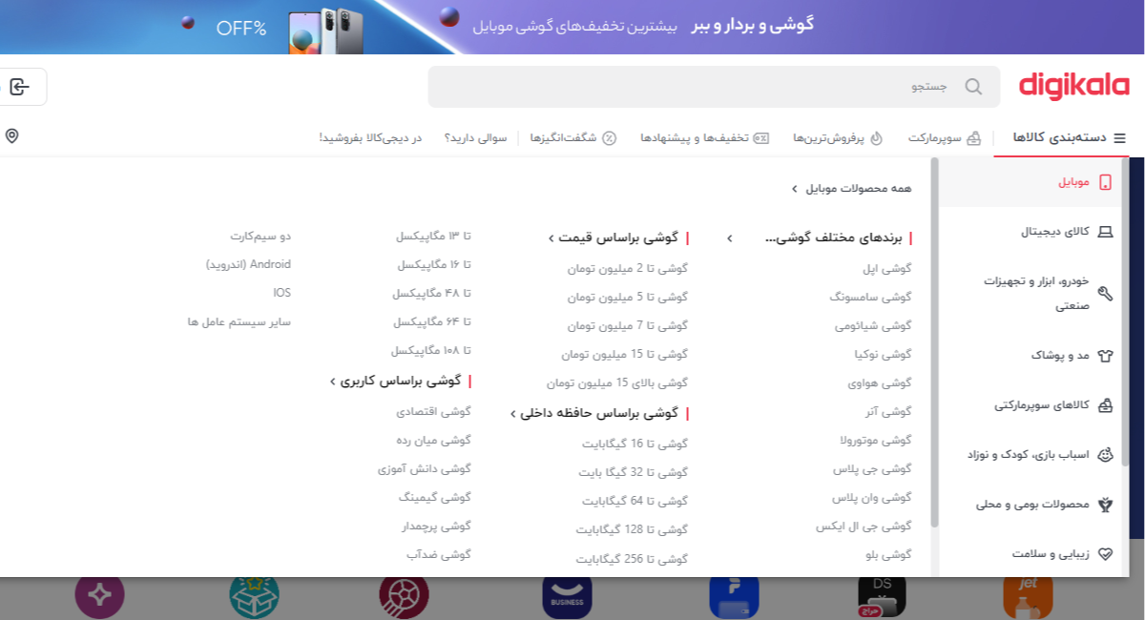Click the percent badge icon for شگفت‌انگیزها
The width and height of the screenshot is (1145, 620).
tap(609, 138)
